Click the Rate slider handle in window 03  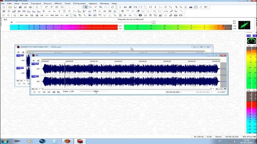[x=96, y=92]
